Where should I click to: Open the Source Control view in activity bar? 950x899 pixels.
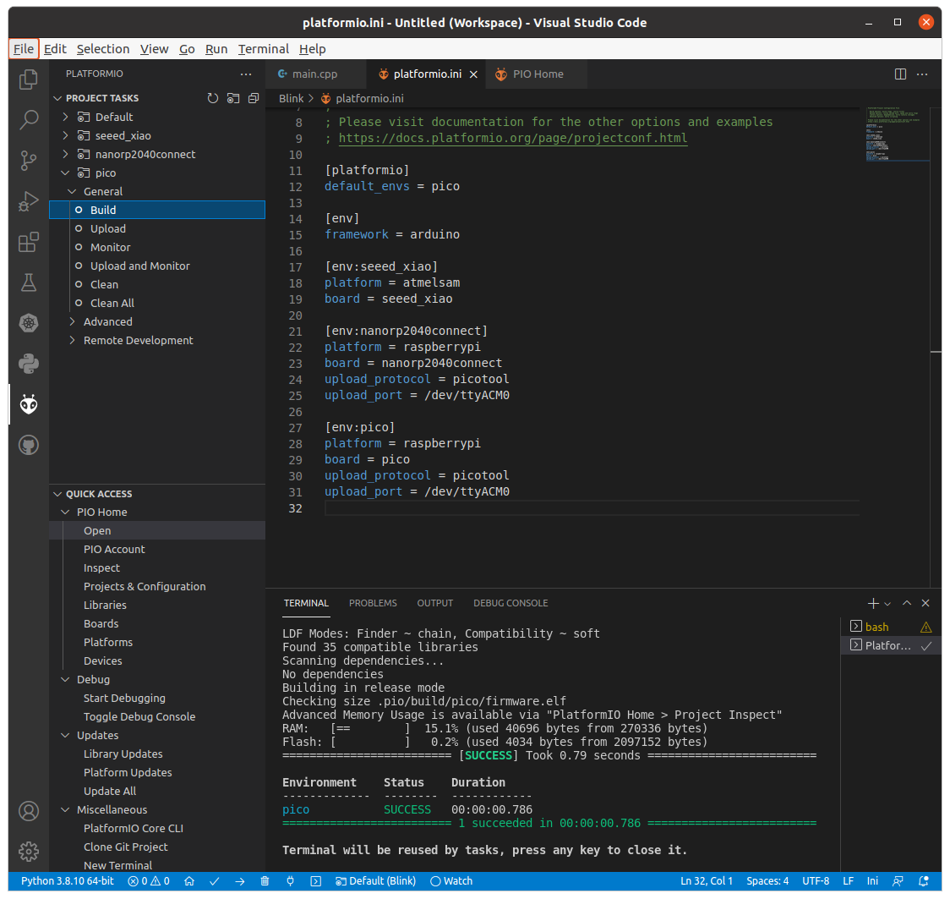coord(29,160)
